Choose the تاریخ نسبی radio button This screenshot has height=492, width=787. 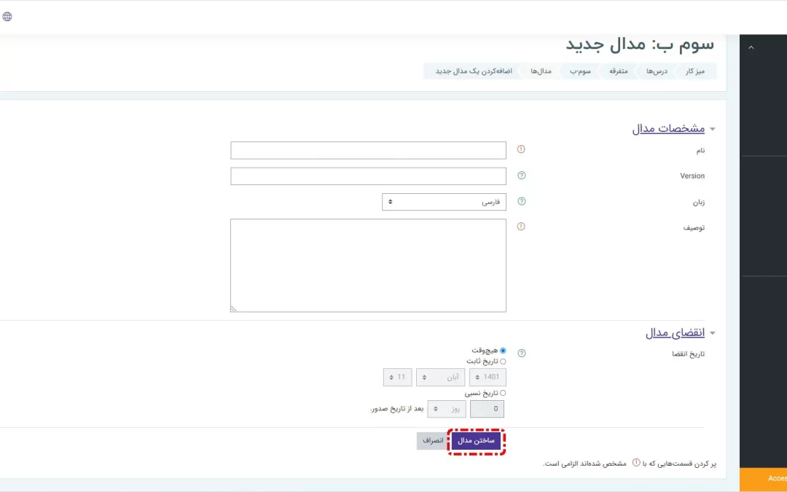click(503, 393)
